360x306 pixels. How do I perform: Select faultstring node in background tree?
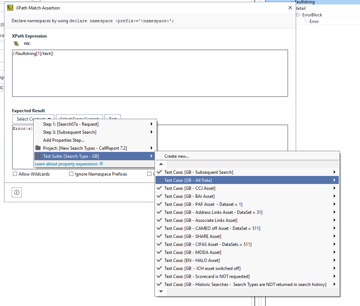coord(305,2)
